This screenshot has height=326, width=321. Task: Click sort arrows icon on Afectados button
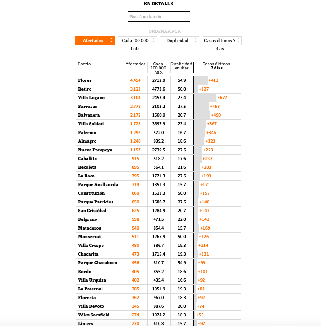click(x=111, y=41)
